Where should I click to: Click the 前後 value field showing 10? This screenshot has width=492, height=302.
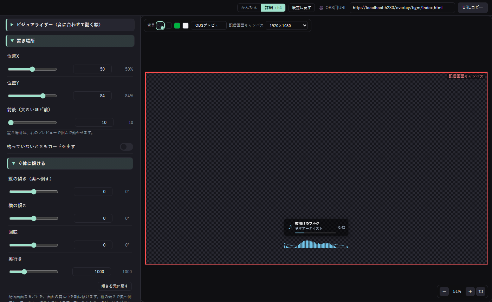(94, 123)
